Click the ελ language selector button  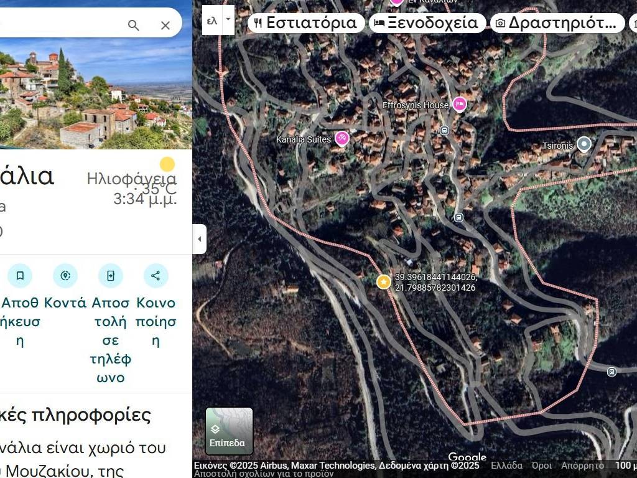[212, 20]
